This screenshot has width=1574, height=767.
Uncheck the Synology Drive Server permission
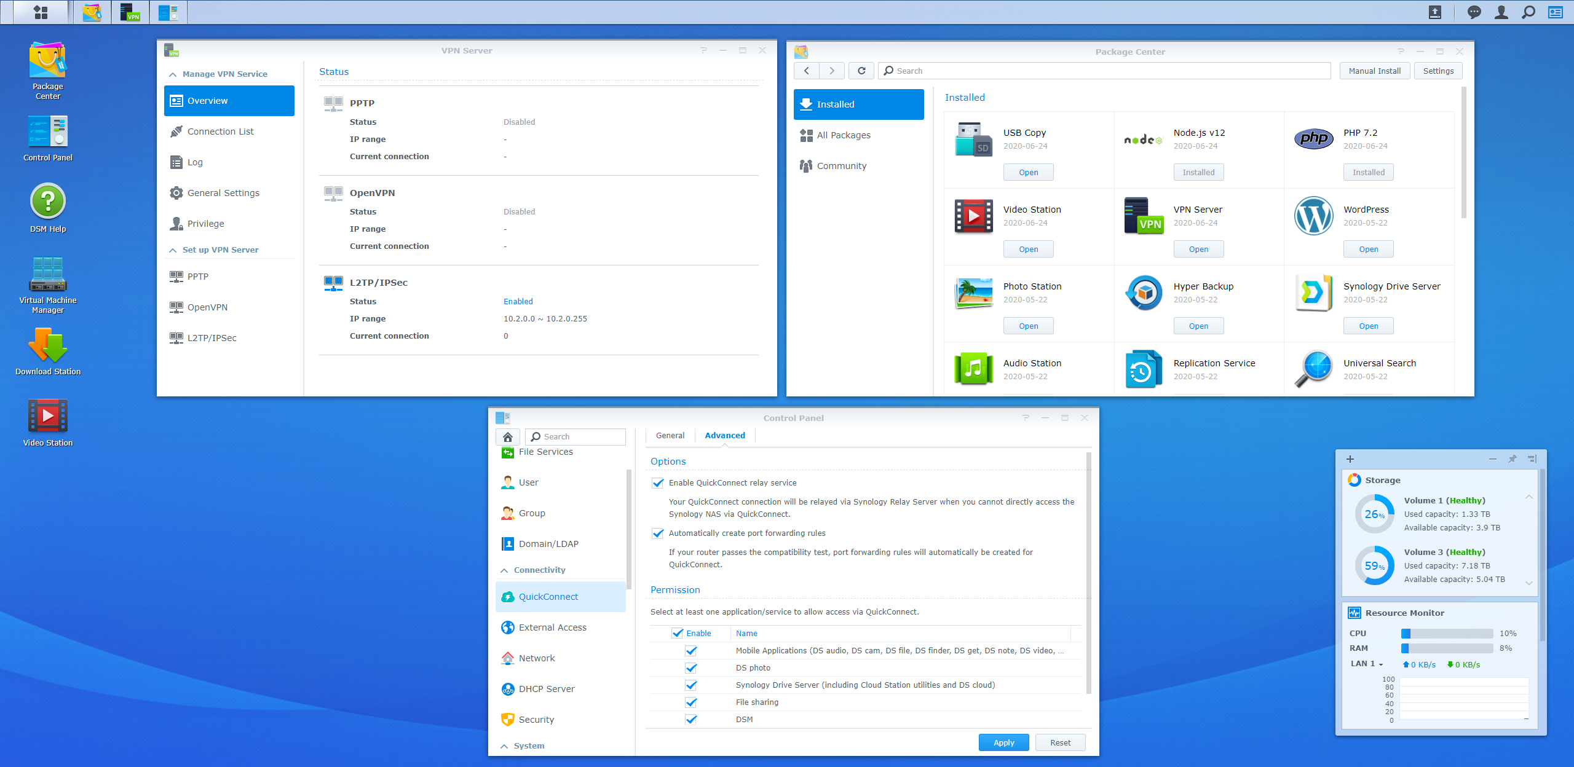[691, 685]
